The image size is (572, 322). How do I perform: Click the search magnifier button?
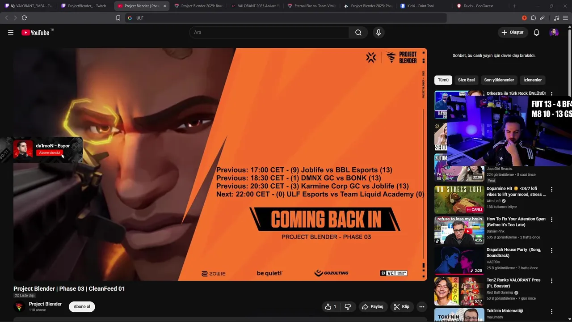(358, 33)
